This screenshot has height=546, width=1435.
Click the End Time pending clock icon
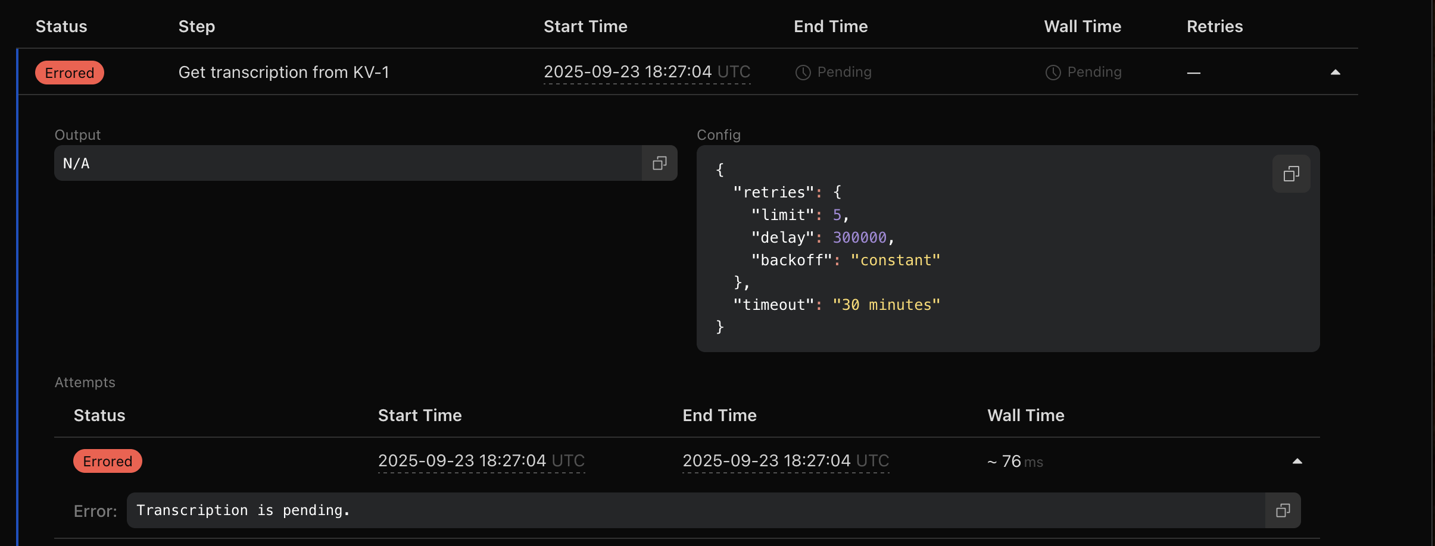coord(803,73)
